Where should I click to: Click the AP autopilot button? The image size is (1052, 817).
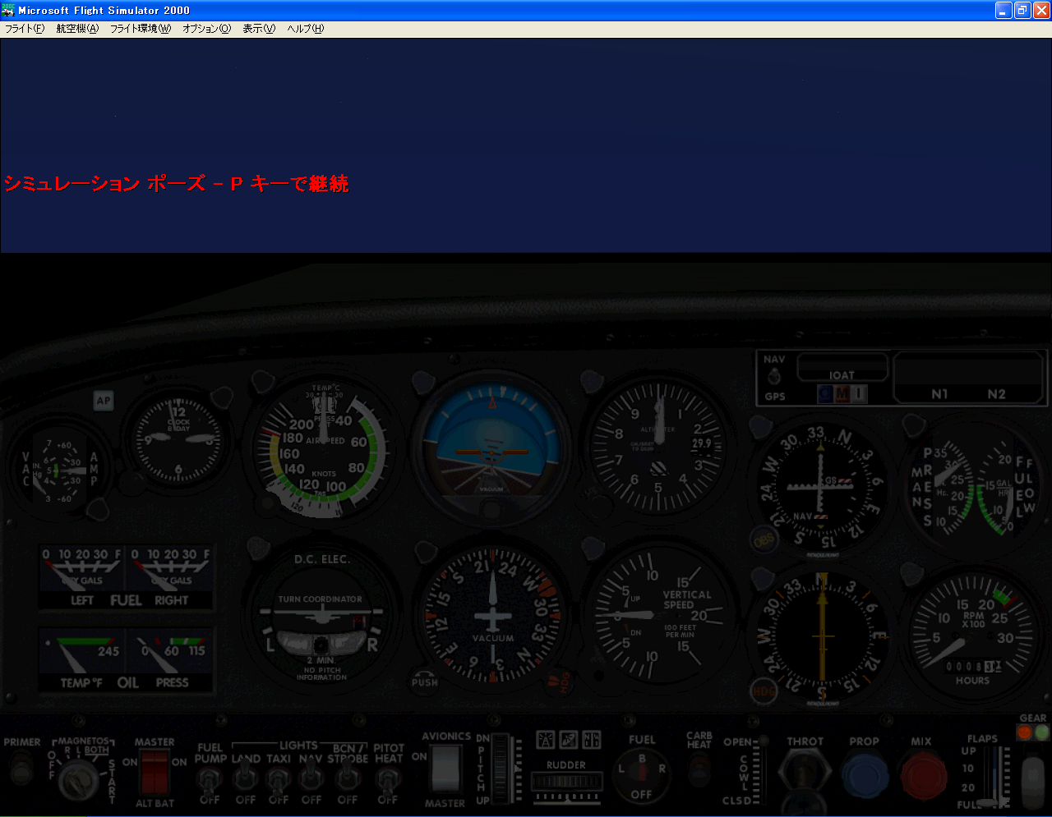pyautogui.click(x=104, y=401)
